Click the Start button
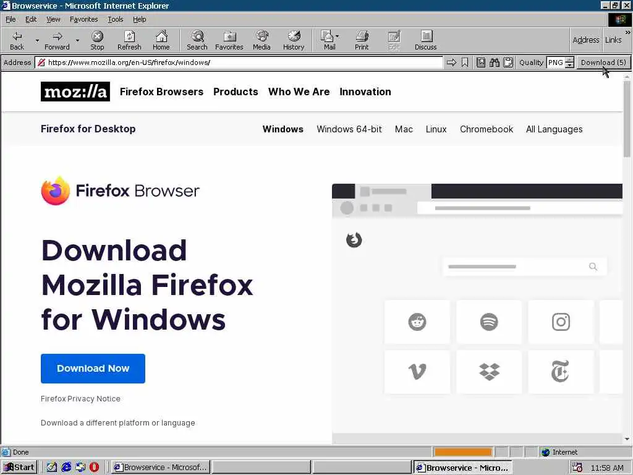This screenshot has width=633, height=475. click(19, 468)
